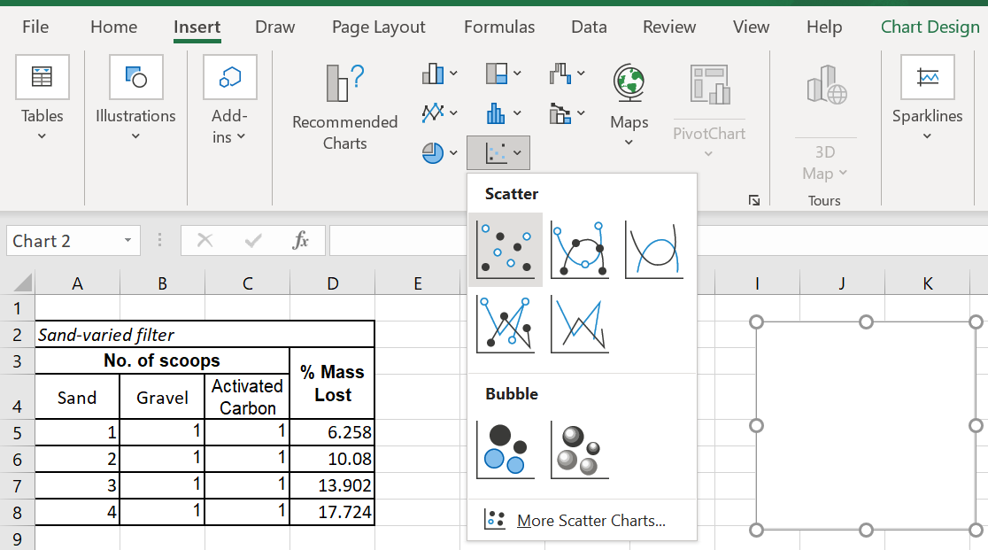Switch to the Home tab
The image size is (988, 550).
click(113, 27)
